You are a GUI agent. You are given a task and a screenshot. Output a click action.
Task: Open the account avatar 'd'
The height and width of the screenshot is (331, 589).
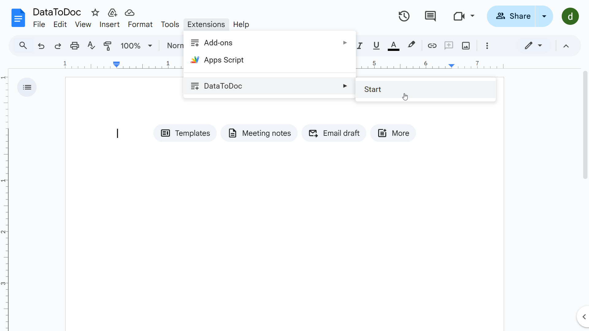[570, 16]
